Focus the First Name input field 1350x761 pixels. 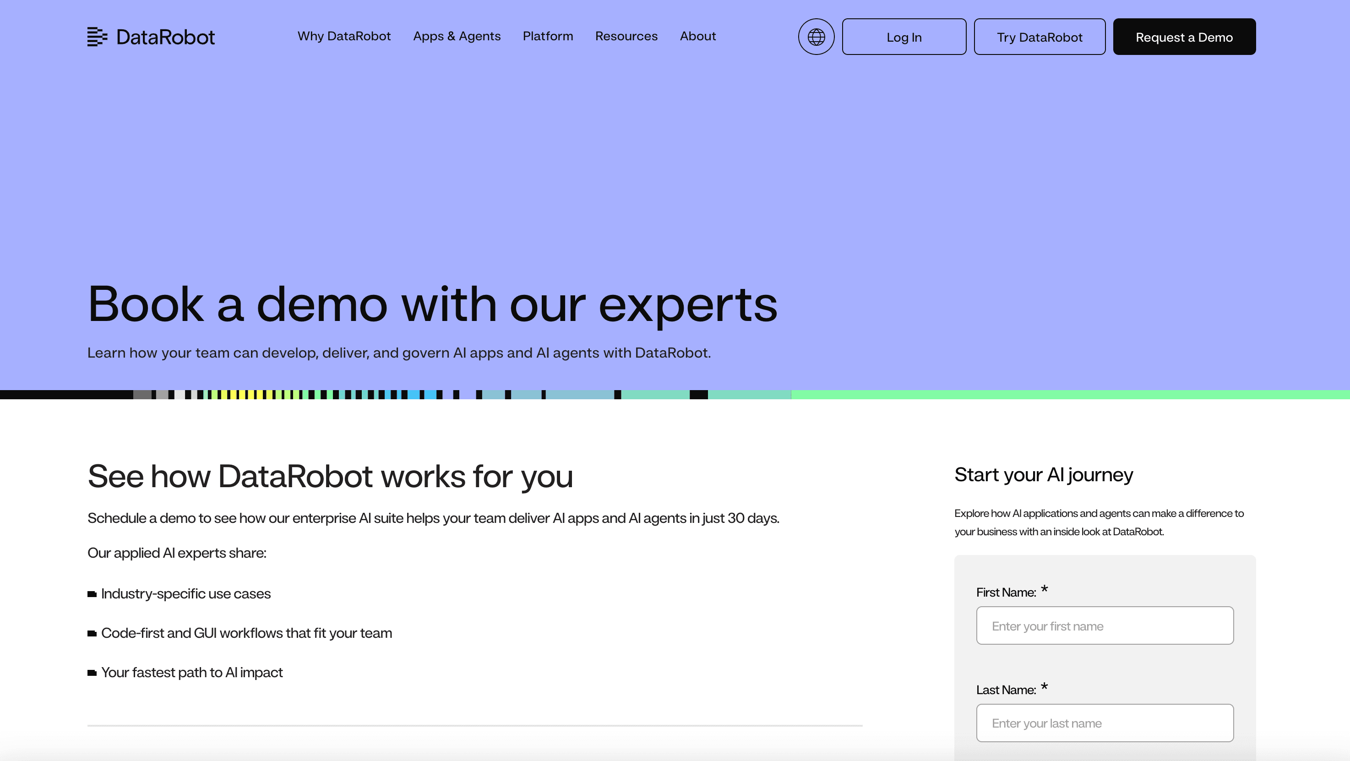click(x=1105, y=626)
